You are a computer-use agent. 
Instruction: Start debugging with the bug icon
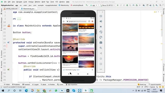127,5
